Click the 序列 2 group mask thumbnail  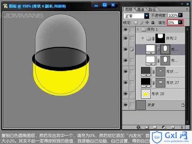pyautogui.click(x=160, y=38)
